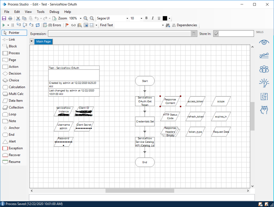Click the binoculars Find icon
The image size is (274, 207).
coord(168,25)
